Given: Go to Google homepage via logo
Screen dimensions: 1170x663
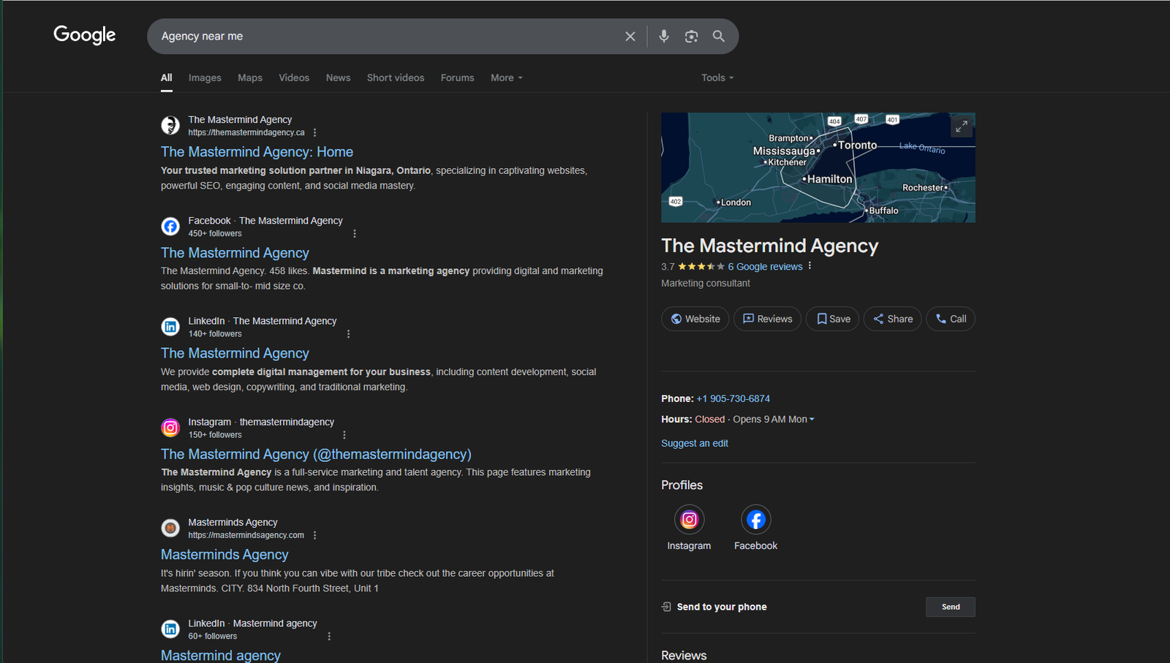Looking at the screenshot, I should pyautogui.click(x=85, y=35).
